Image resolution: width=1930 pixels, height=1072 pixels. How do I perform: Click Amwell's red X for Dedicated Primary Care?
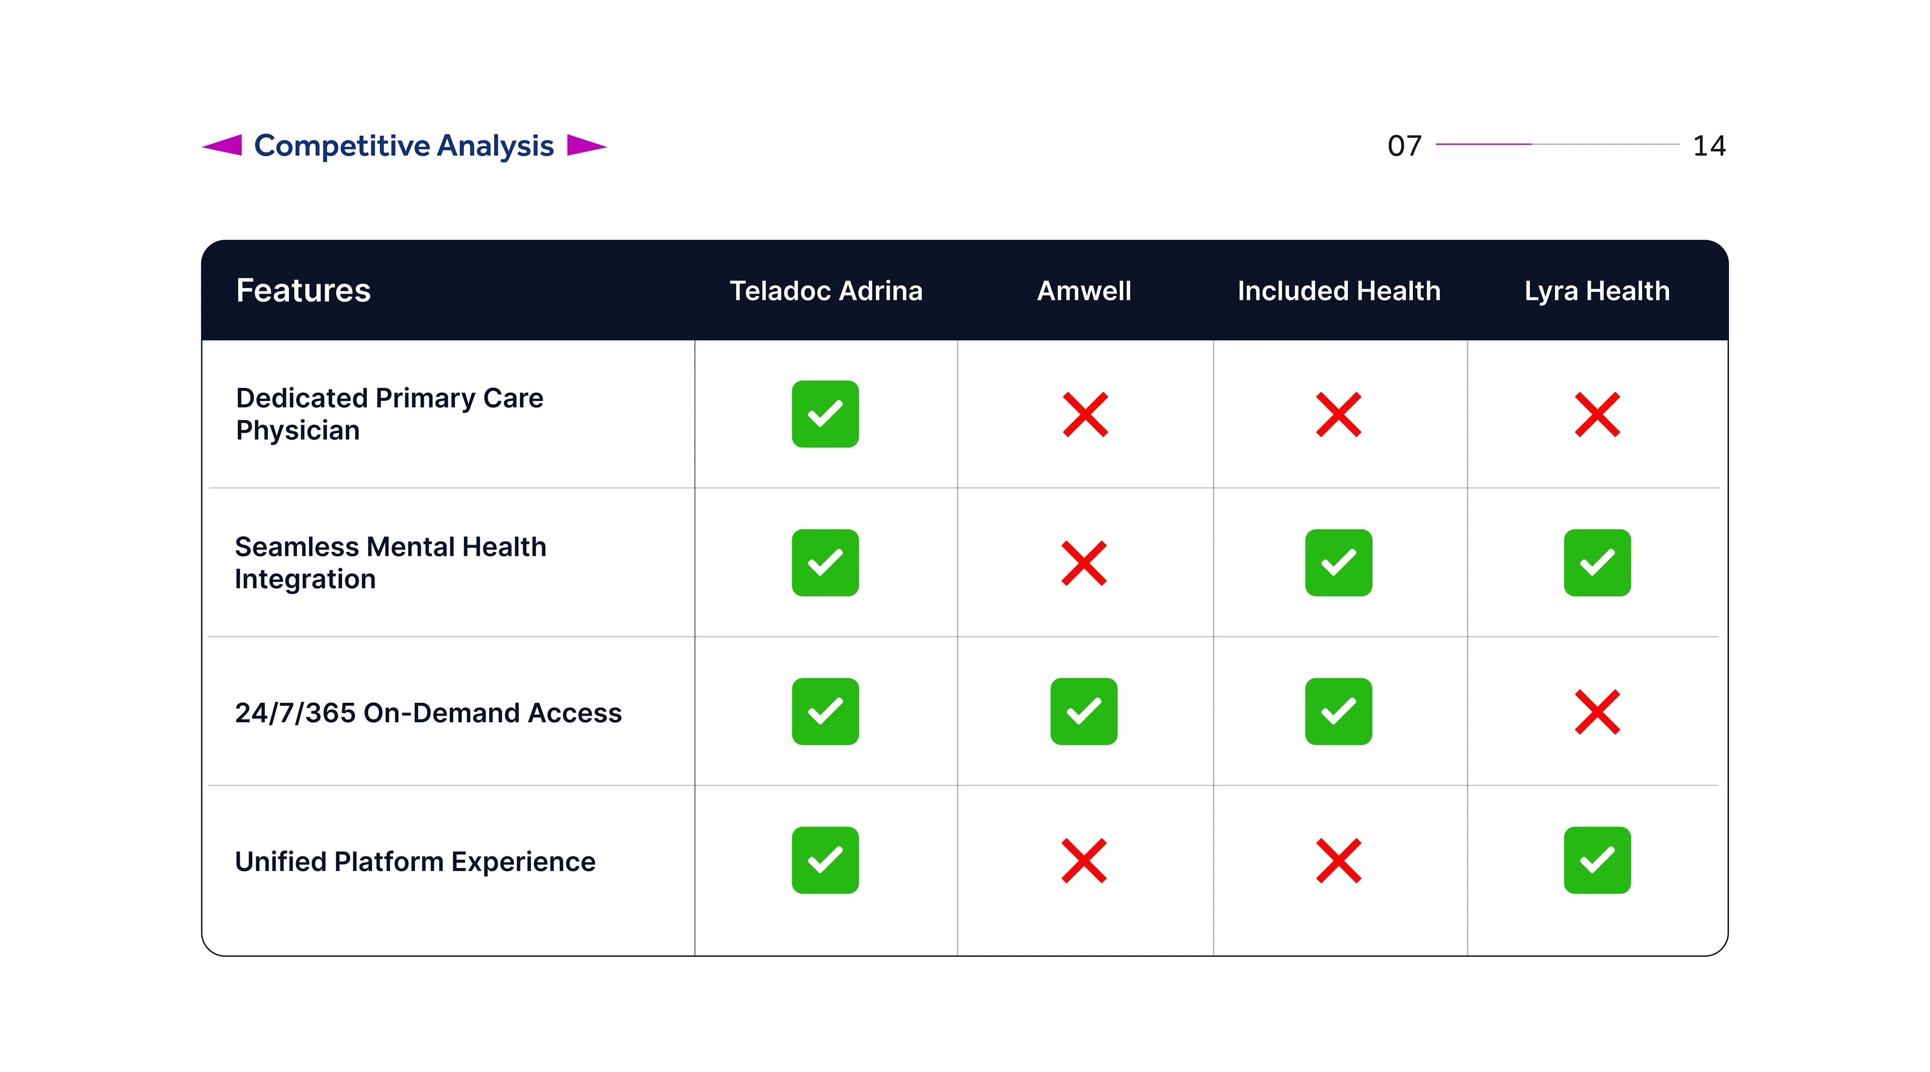(1085, 414)
